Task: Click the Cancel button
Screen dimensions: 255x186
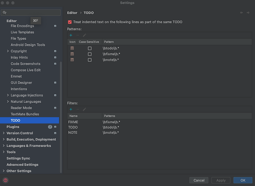Action: point(199,180)
